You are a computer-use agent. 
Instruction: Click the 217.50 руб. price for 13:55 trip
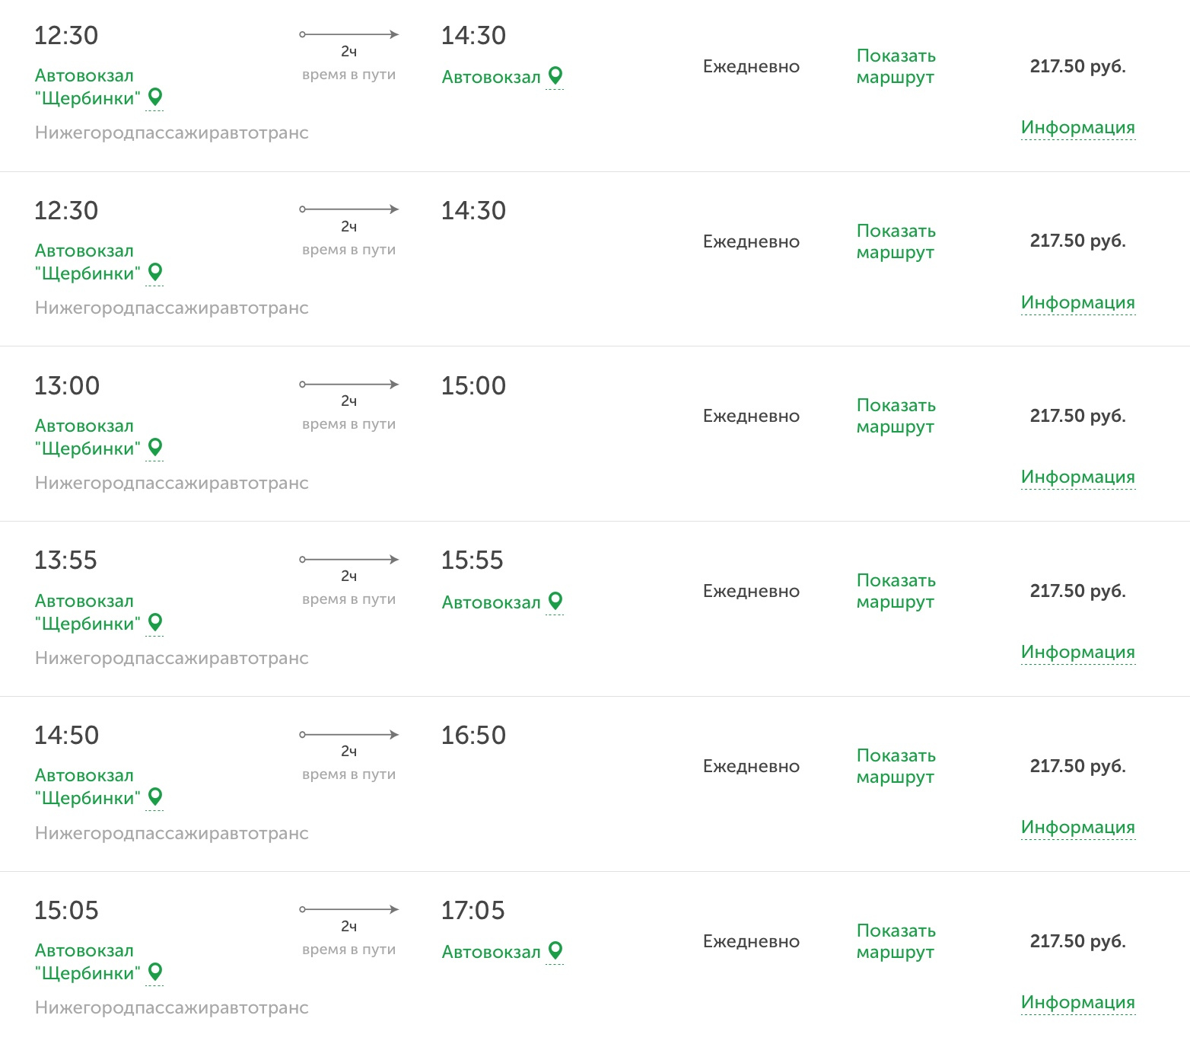click(1077, 591)
